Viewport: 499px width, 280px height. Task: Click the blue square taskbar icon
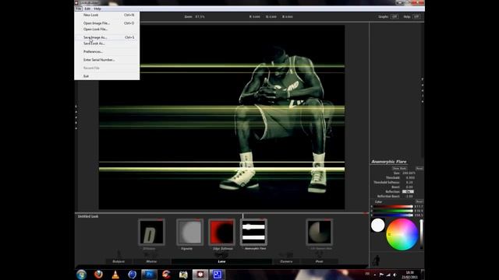click(218, 275)
